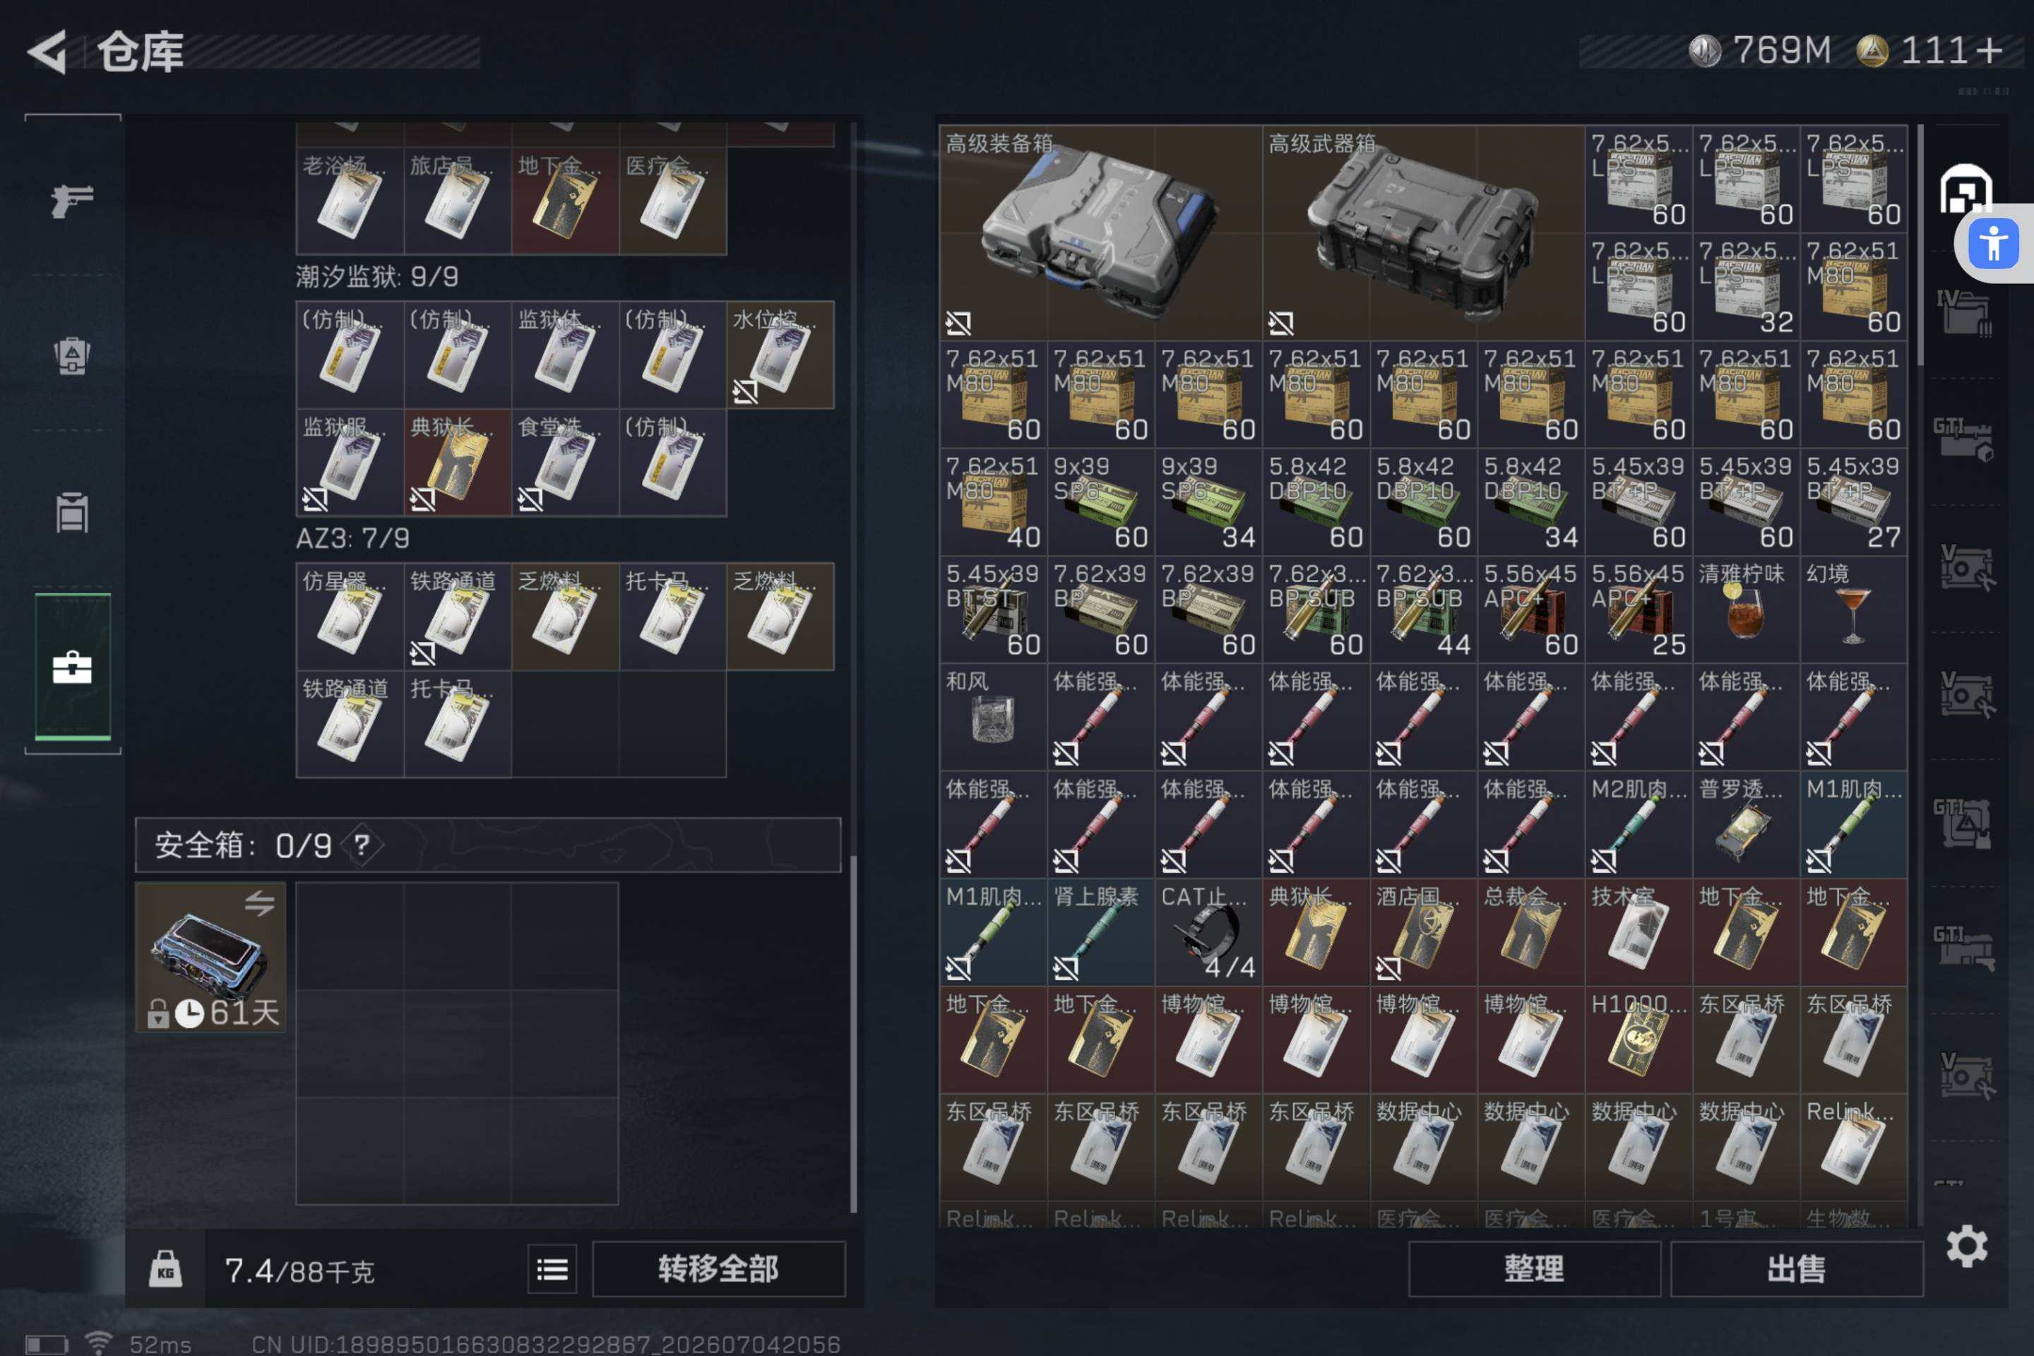The height and width of the screenshot is (1356, 2034).
Task: Click the blue accessibility figure icon
Action: tap(1993, 243)
